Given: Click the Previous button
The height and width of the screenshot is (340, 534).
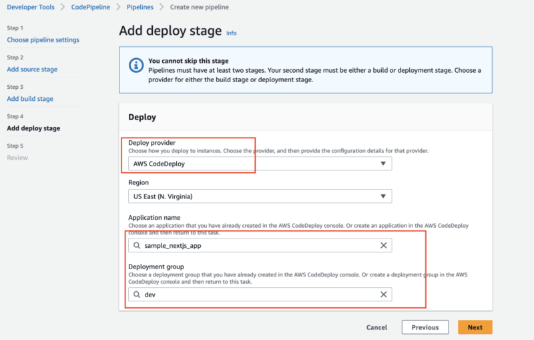Looking at the screenshot, I should coord(425,327).
